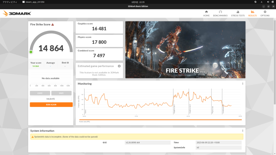276x155 pixels.
Task: Click the orange frame rate range bar
Action: pyautogui.click(x=160, y=120)
